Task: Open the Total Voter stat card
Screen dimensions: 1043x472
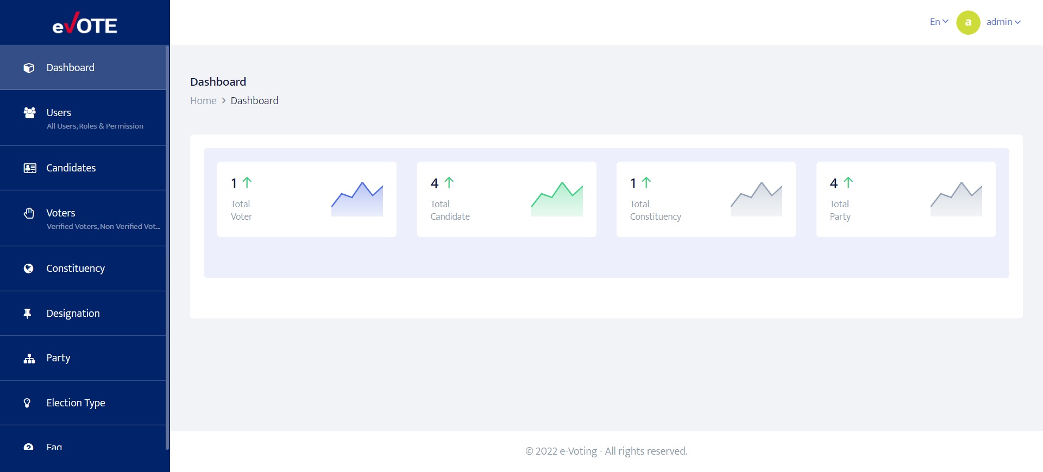Action: click(307, 199)
